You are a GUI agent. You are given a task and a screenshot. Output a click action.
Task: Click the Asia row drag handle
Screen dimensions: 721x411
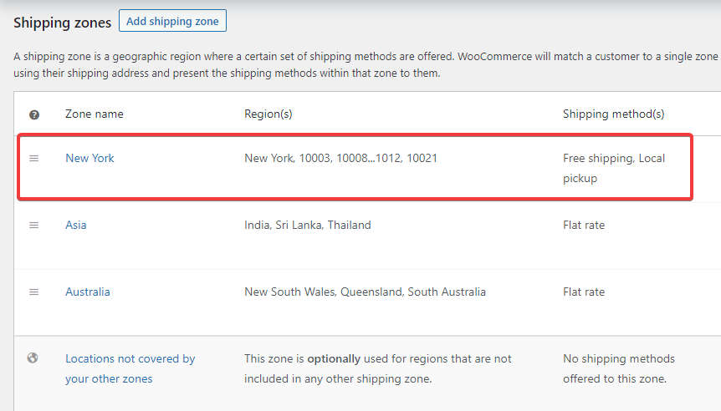(34, 225)
